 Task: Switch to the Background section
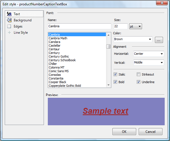coord(24,20)
